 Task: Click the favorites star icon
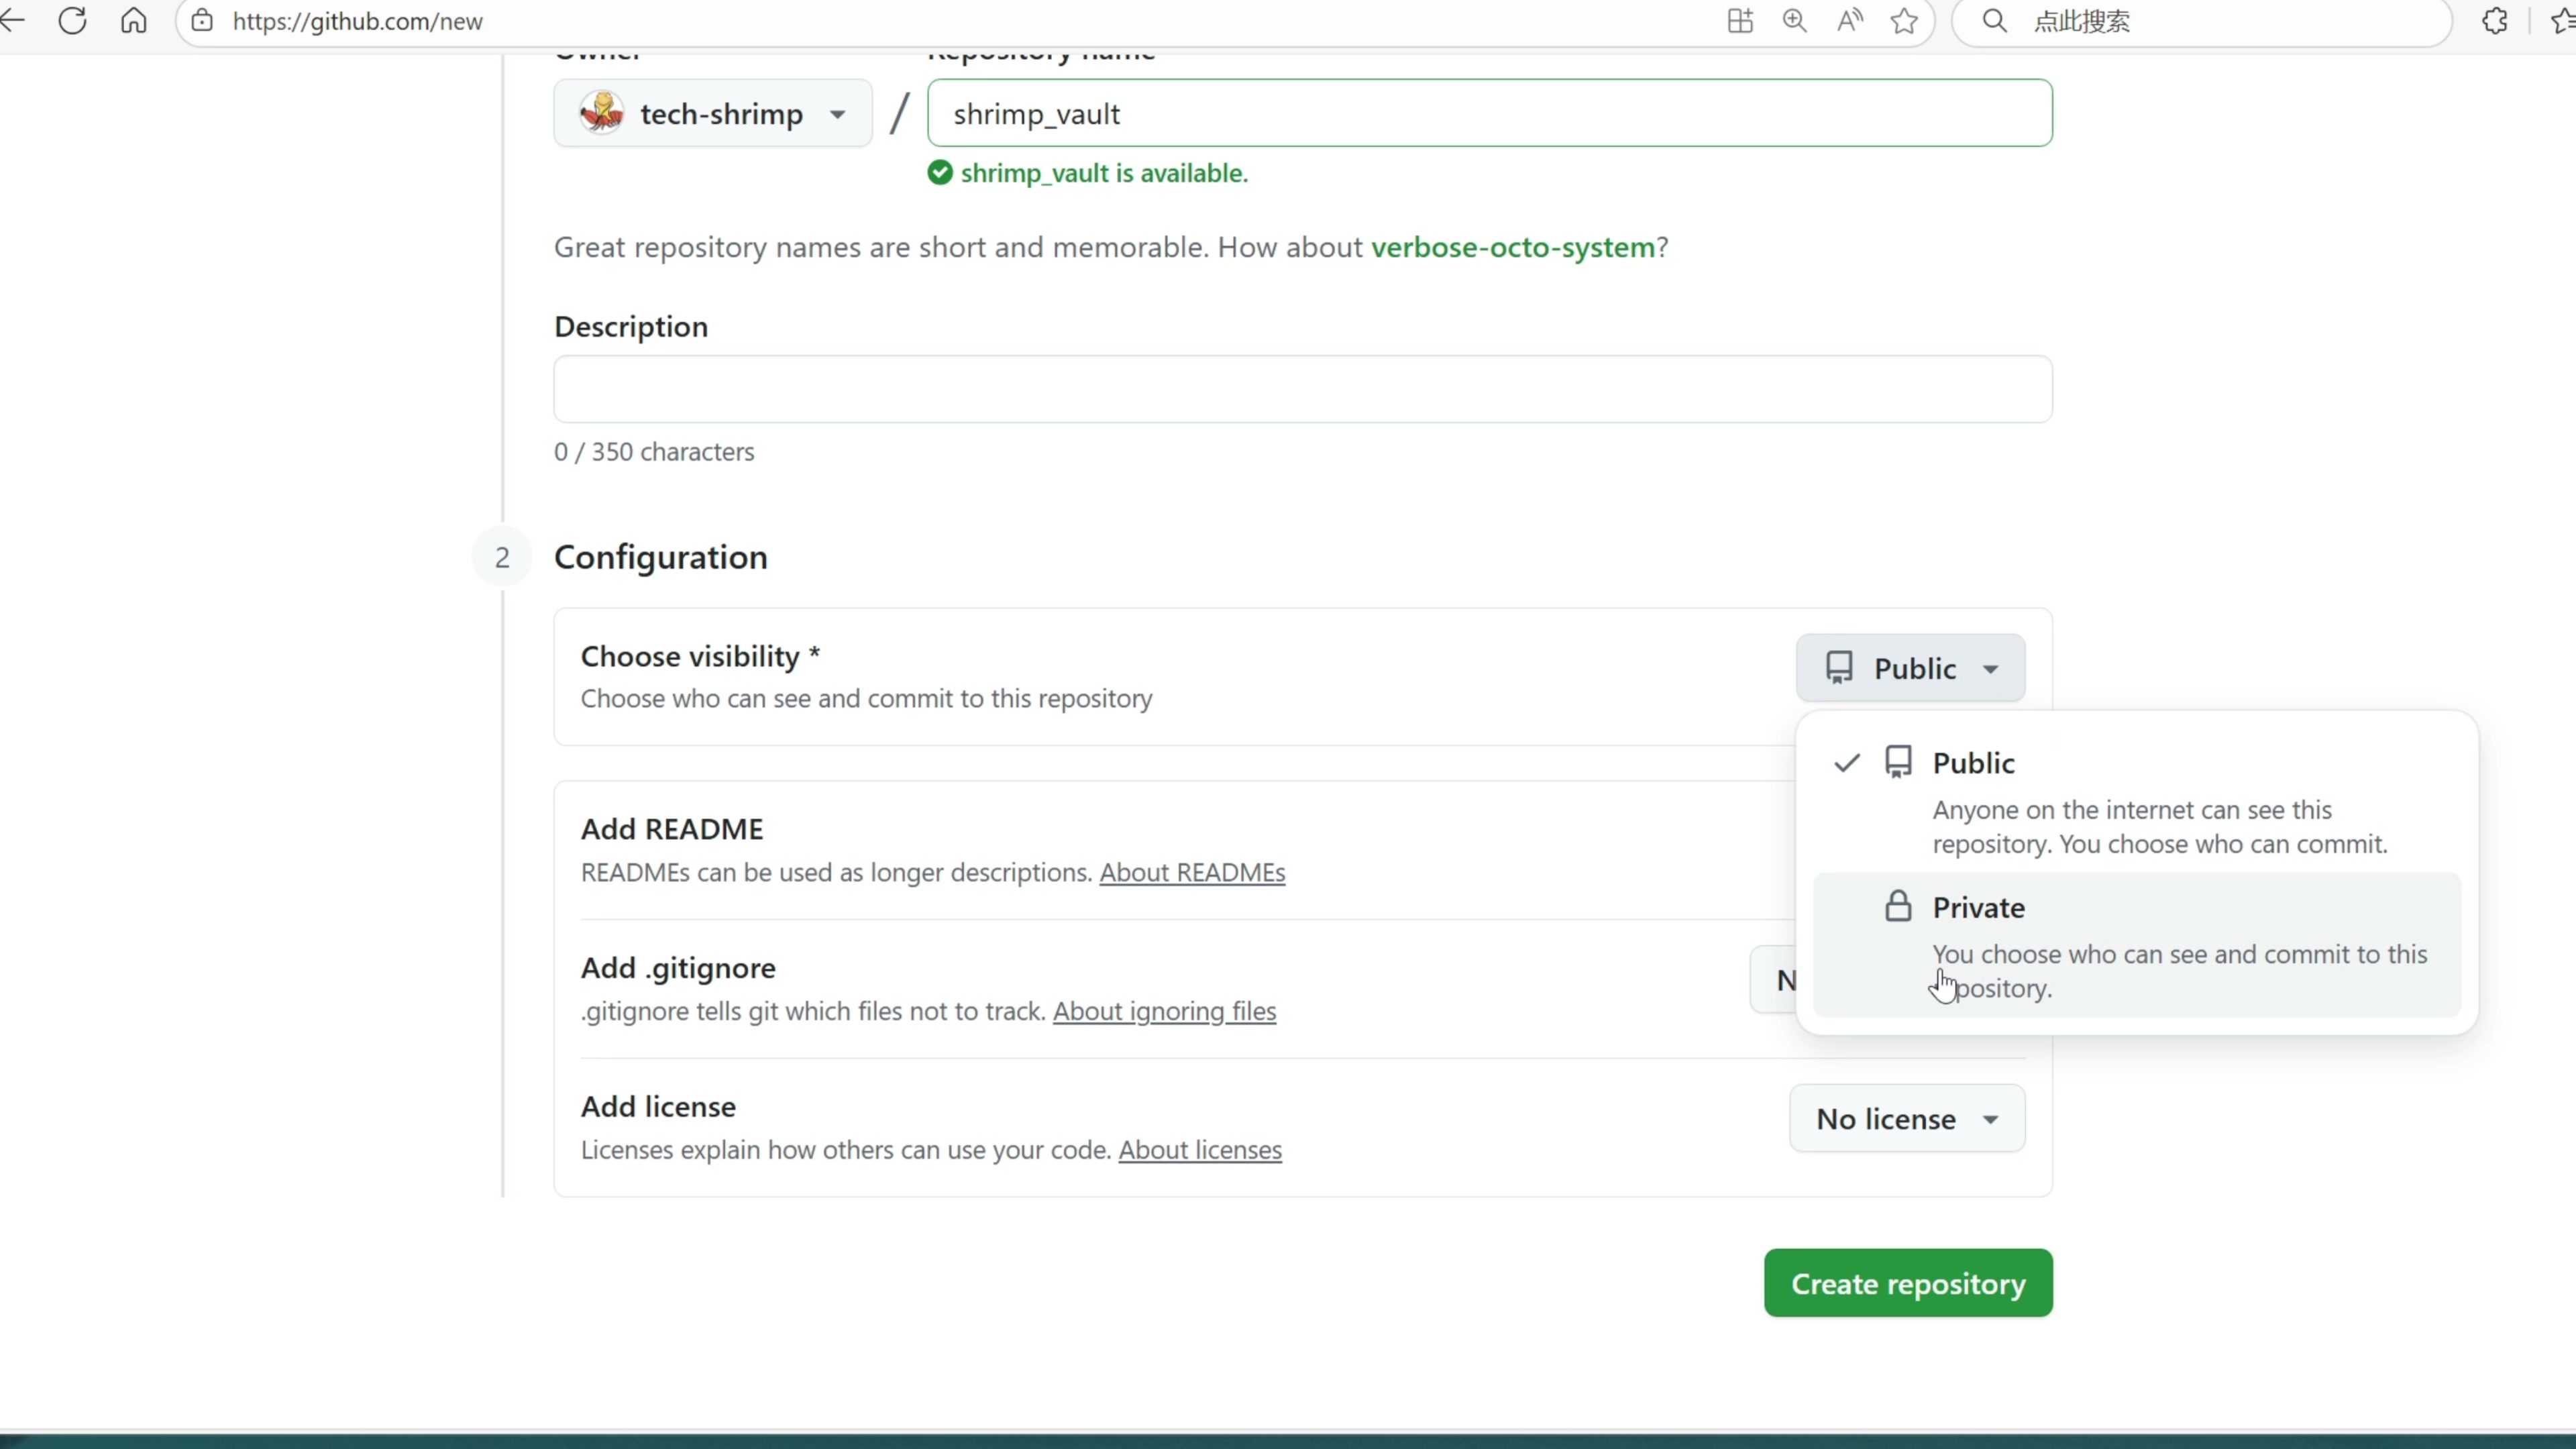(1904, 21)
